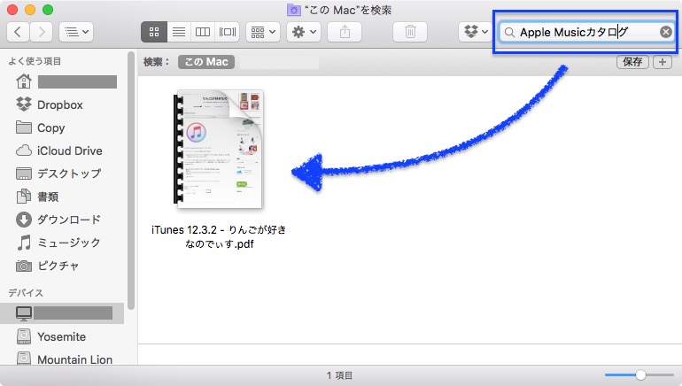The width and height of the screenshot is (682, 386).
Task: Open the path list dropdown
Action: pos(76,32)
